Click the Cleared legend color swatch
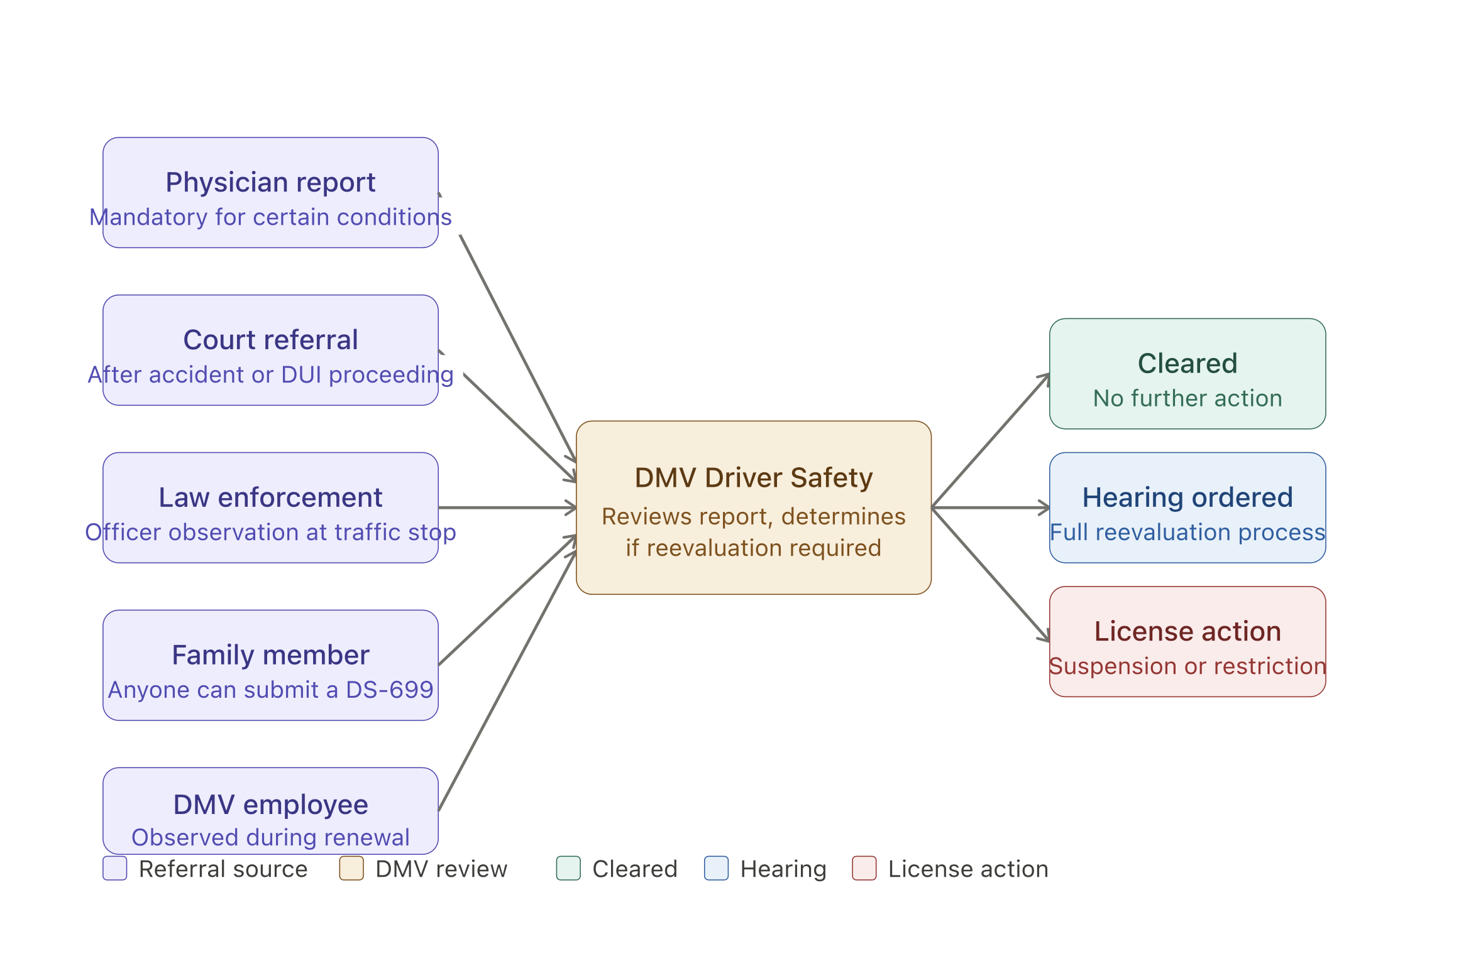The height and width of the screenshot is (966, 1466). coord(568,868)
